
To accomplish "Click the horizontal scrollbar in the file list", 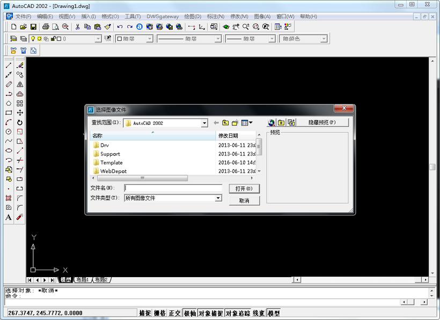I will pos(143,178).
